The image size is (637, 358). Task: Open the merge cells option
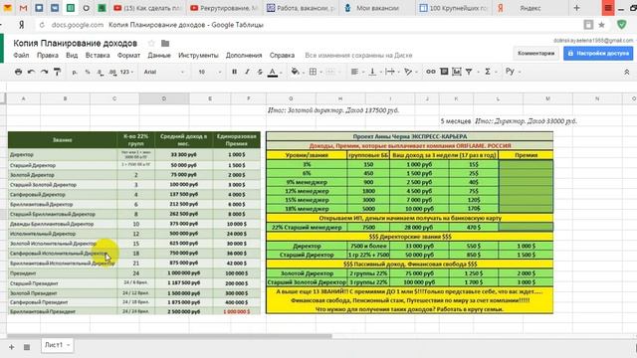pyautogui.click(x=332, y=72)
